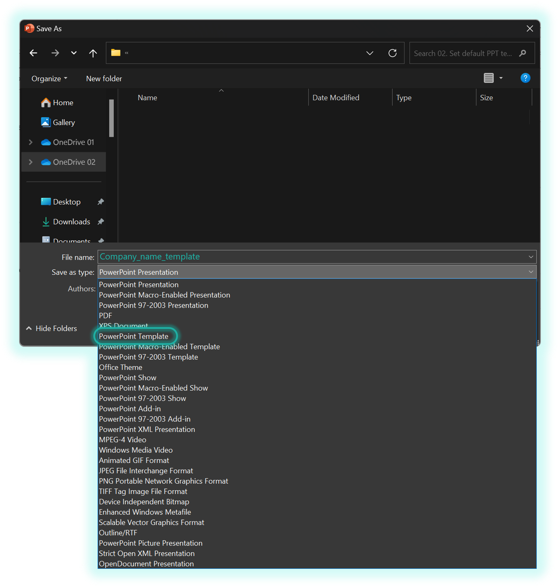Select Animated GIF Format type

[x=317, y=461]
